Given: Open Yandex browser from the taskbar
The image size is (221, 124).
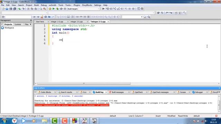Looking at the screenshot, I should pyautogui.click(x=14, y=121).
